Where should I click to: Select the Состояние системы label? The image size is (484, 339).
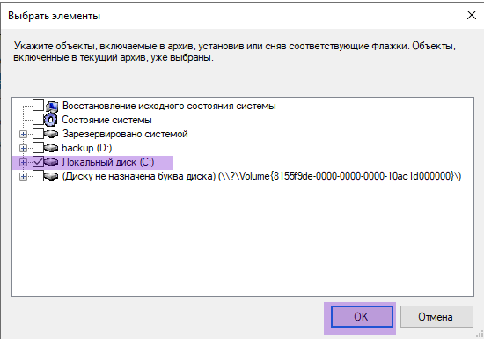click(106, 120)
